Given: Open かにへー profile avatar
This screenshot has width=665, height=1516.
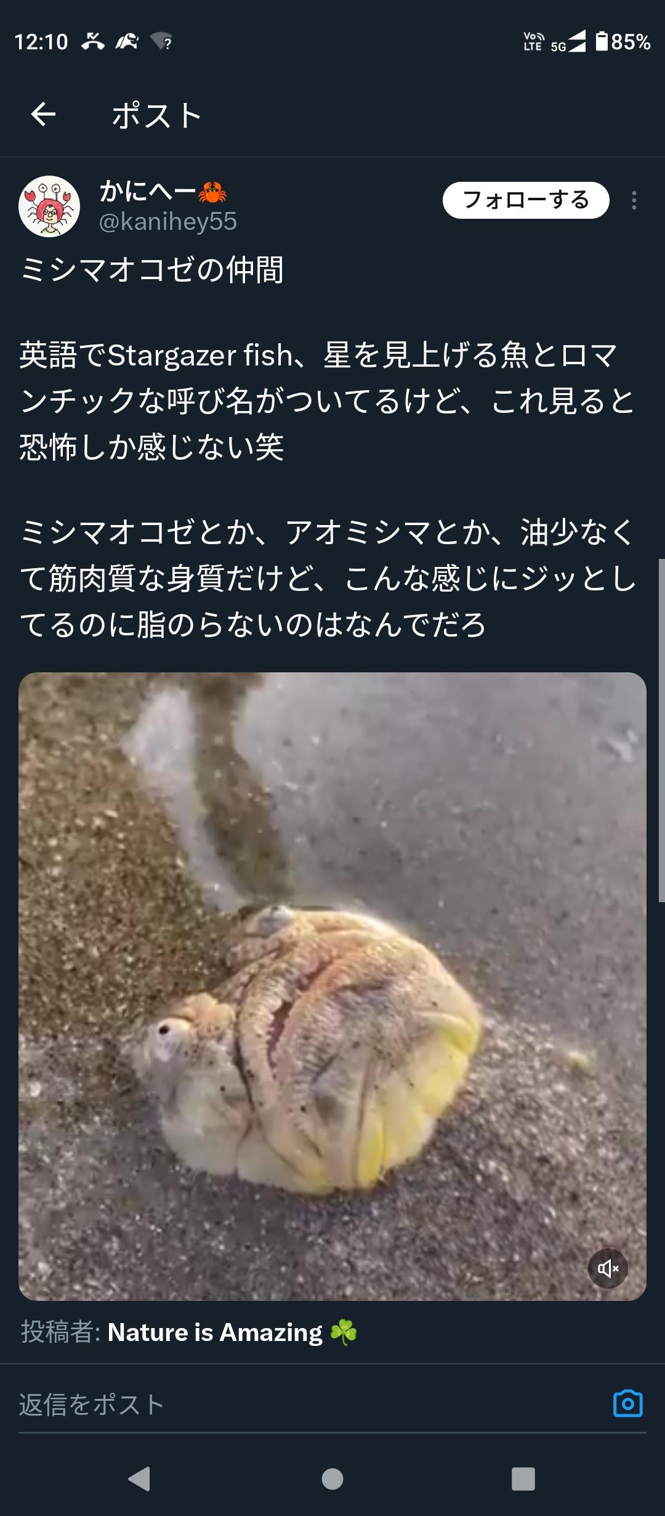Looking at the screenshot, I should pyautogui.click(x=49, y=206).
